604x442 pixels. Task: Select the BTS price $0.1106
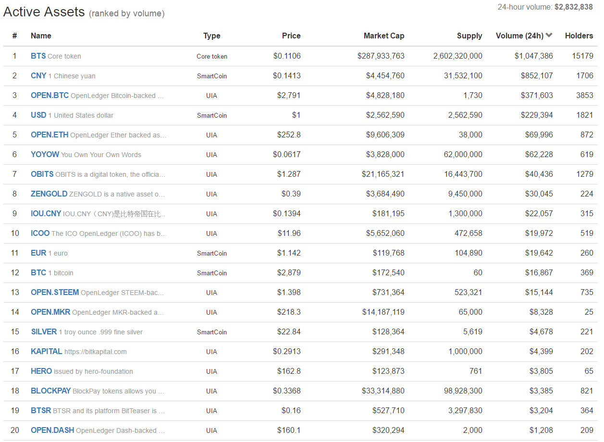(x=287, y=56)
